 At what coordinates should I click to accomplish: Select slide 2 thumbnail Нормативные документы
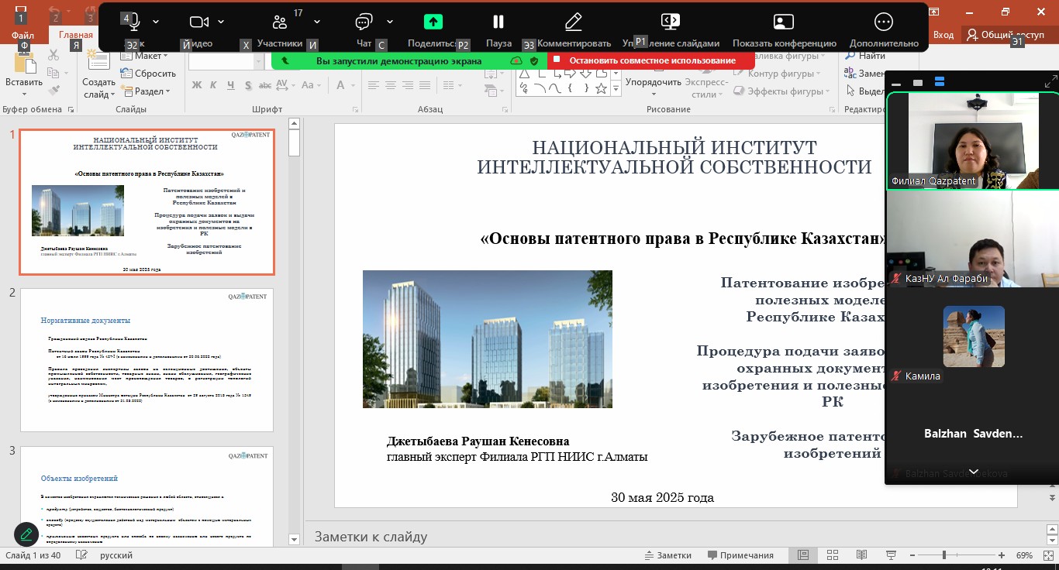pyautogui.click(x=147, y=360)
